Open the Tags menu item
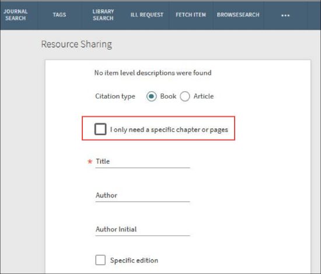The width and height of the screenshot is (321, 274). pyautogui.click(x=60, y=15)
